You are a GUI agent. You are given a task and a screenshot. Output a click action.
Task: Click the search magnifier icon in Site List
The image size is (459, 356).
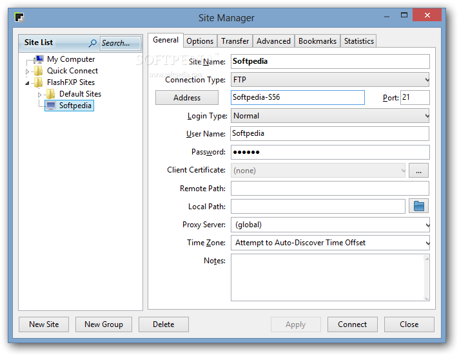point(92,43)
